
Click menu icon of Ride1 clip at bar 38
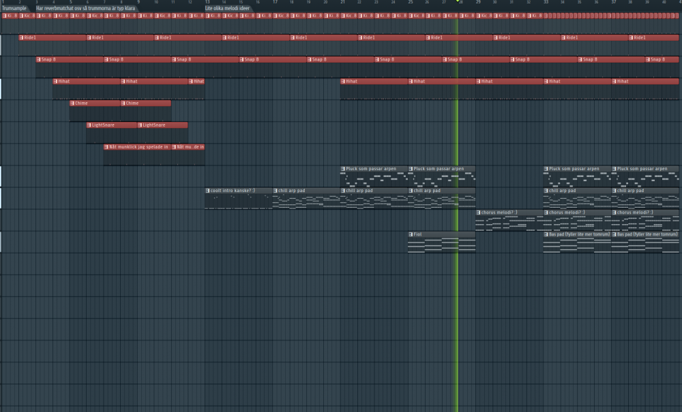631,37
